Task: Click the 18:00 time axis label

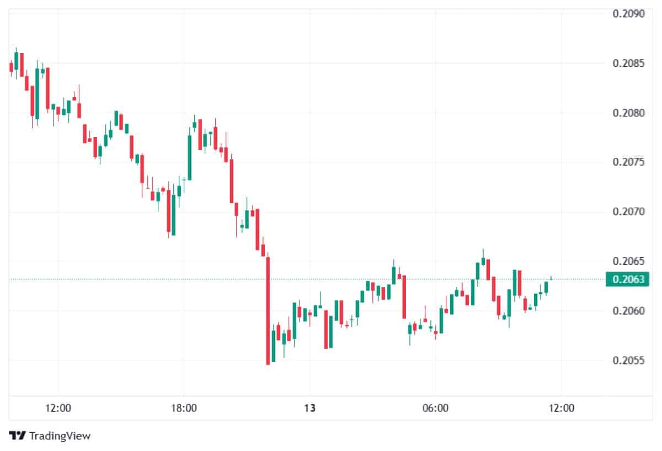Action: [184, 408]
